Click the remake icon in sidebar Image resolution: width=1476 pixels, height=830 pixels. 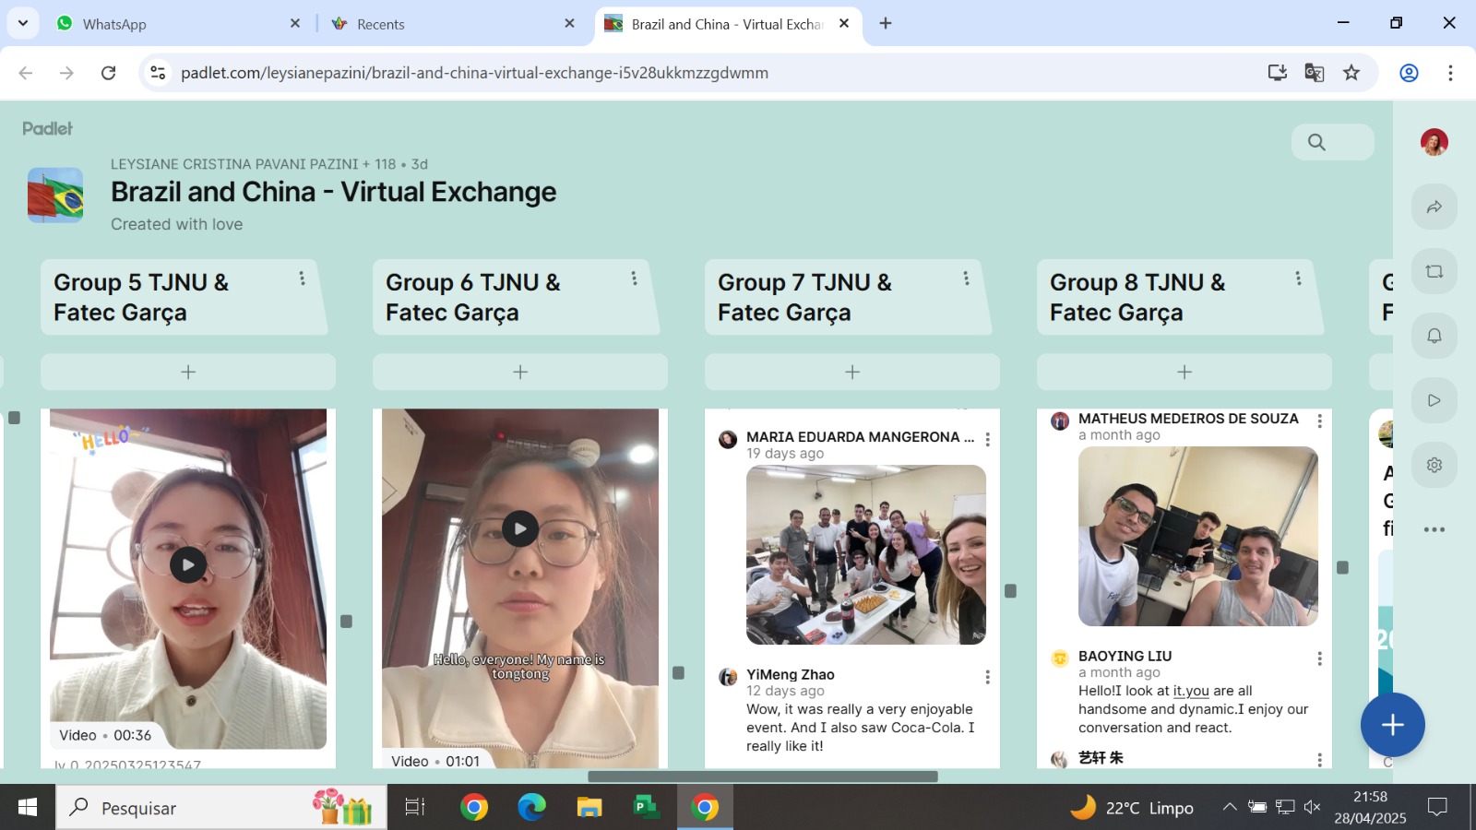pos(1434,271)
